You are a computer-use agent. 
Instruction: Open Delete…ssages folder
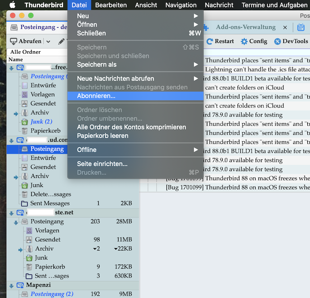pyautogui.click(x=51, y=194)
